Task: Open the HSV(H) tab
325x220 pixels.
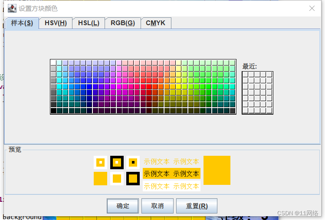Action: [x=56, y=23]
